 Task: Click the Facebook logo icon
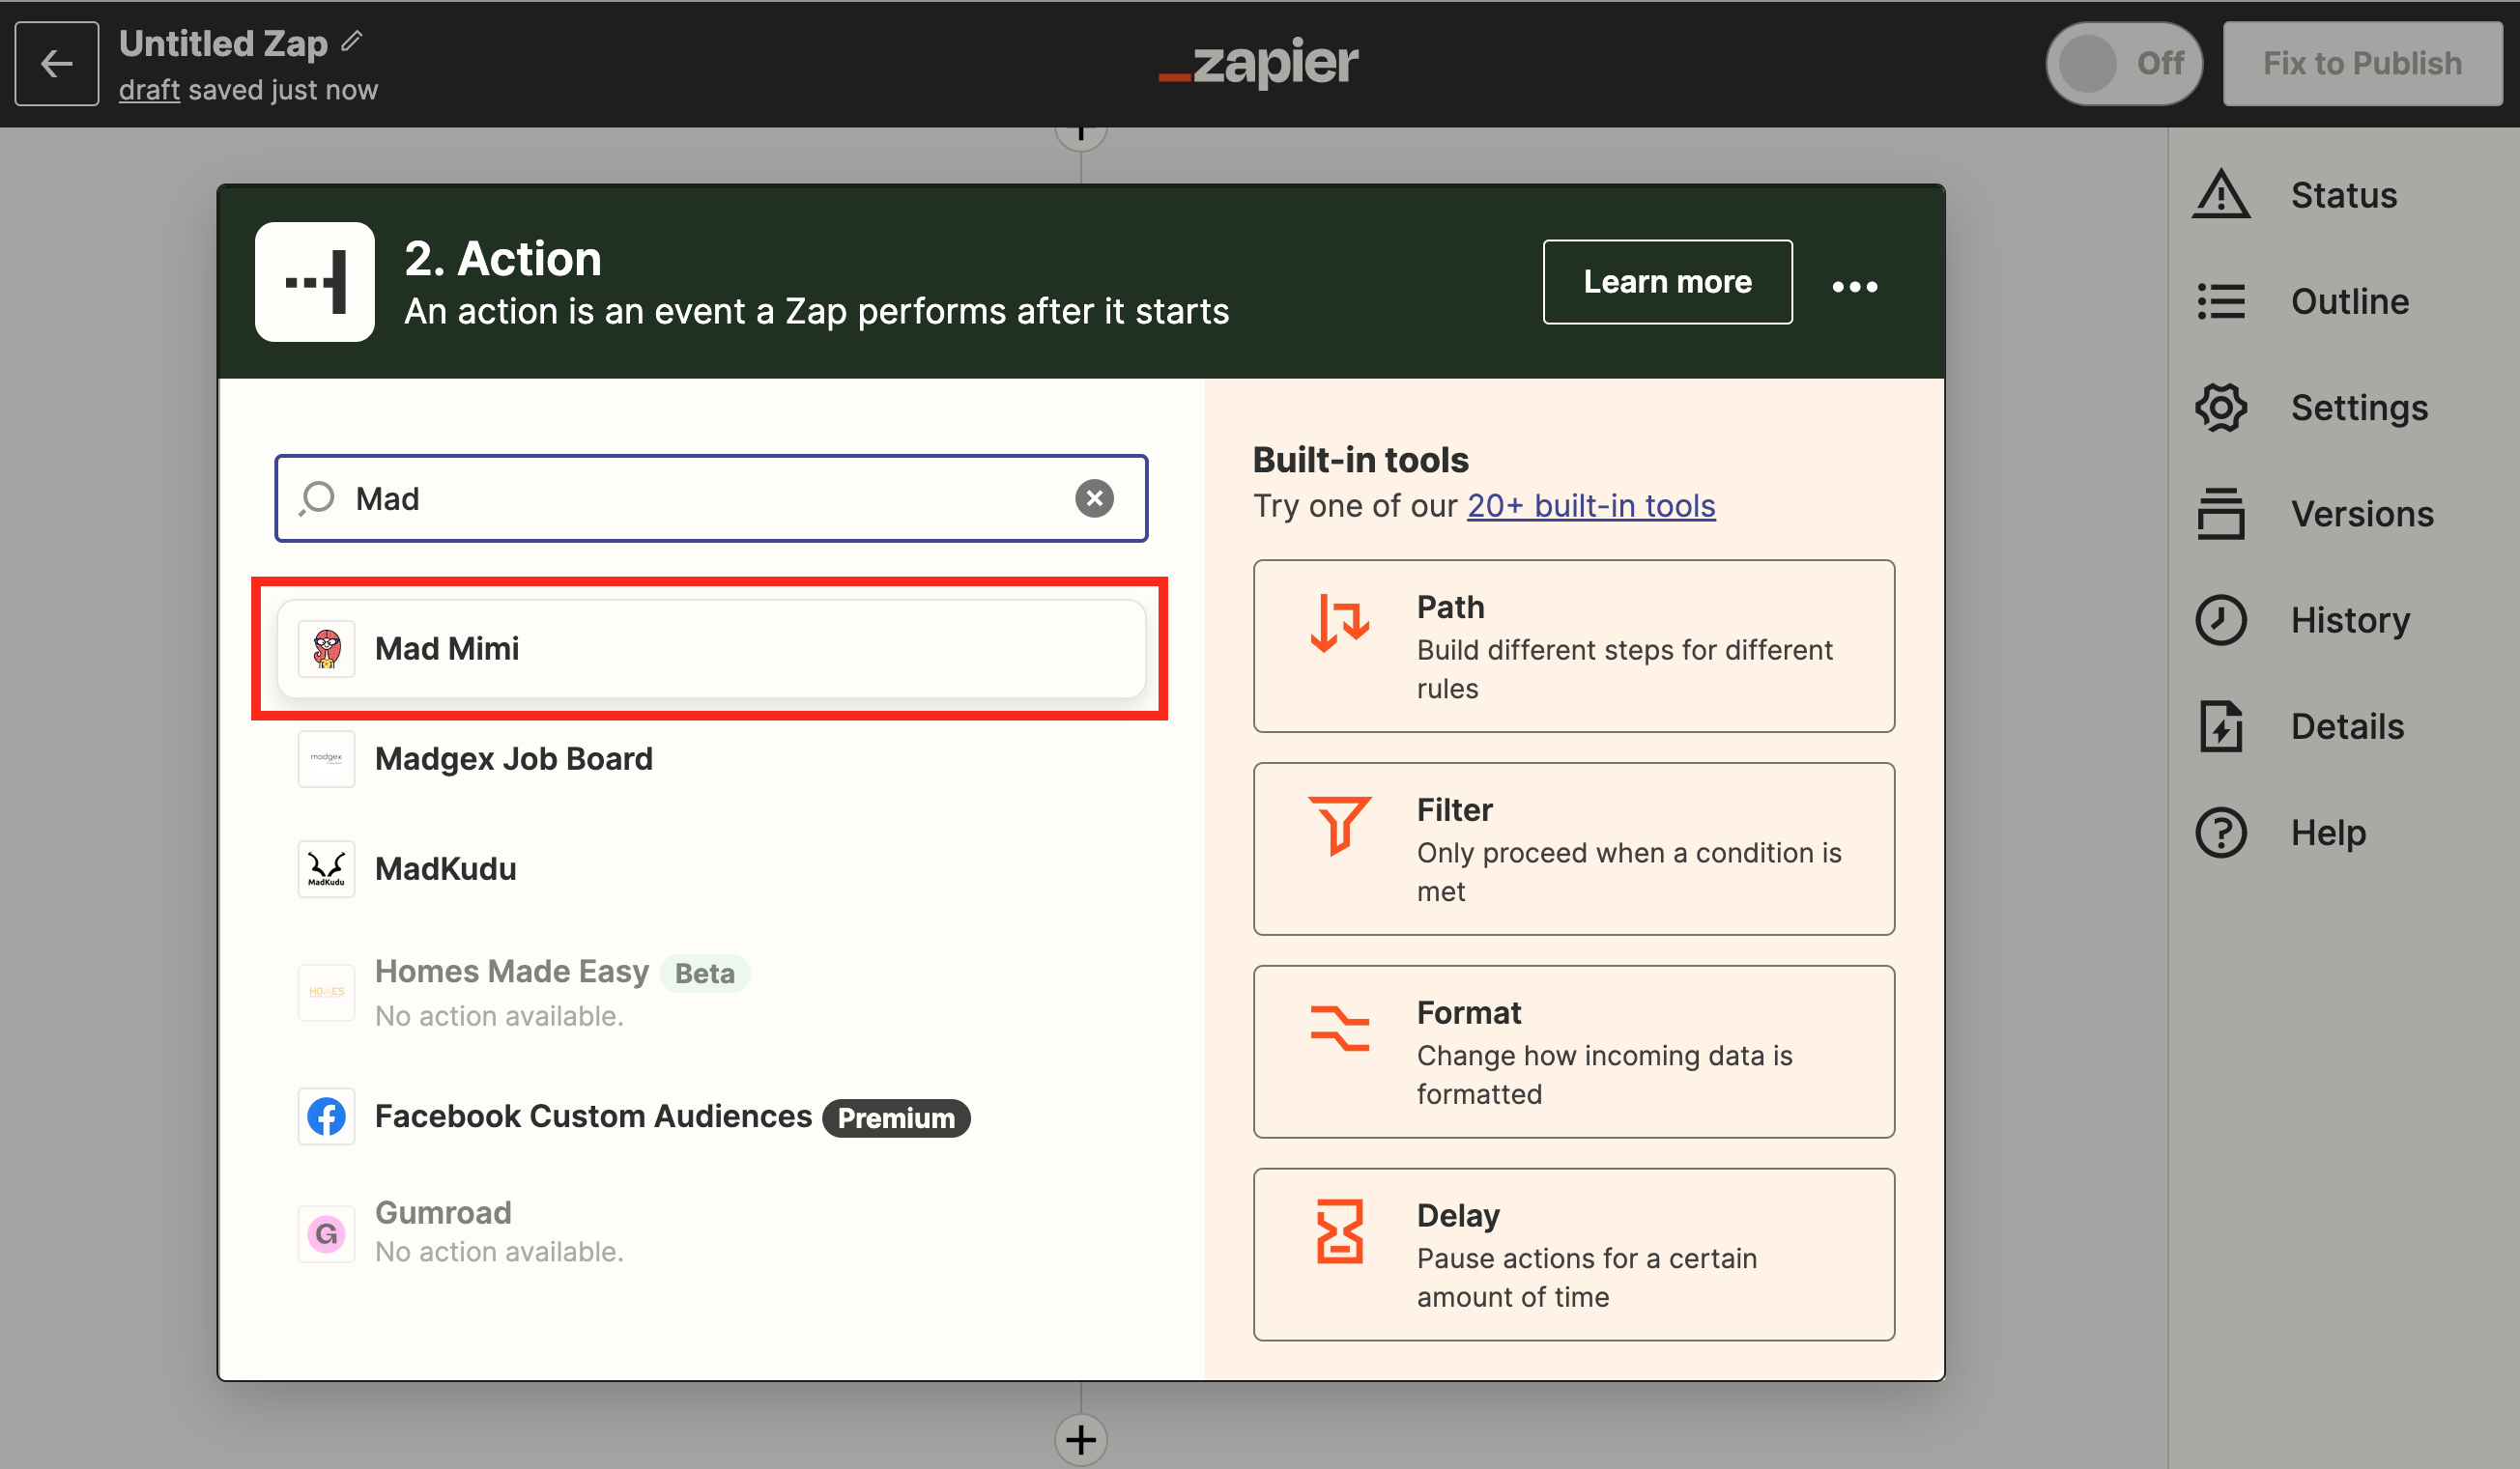pyautogui.click(x=327, y=1116)
